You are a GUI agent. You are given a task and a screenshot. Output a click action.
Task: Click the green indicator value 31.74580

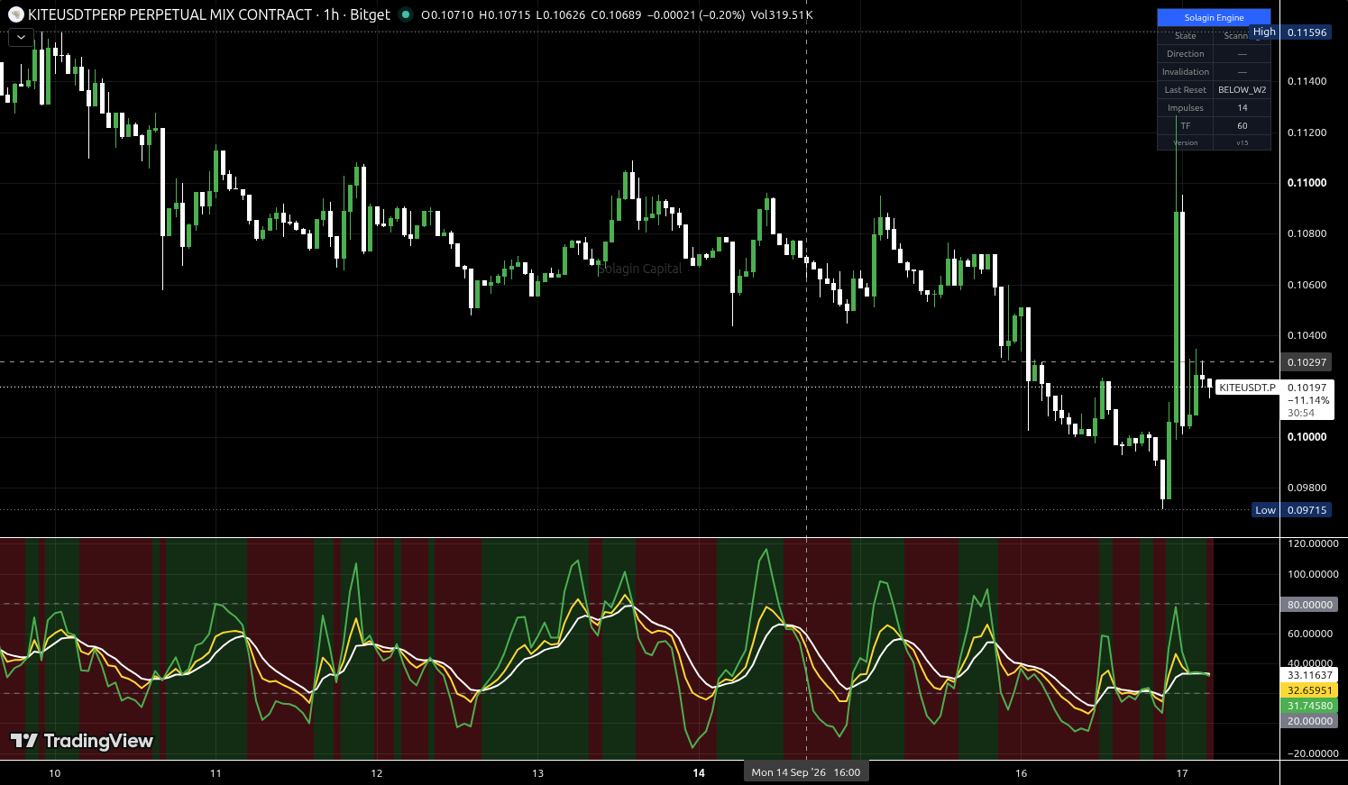point(1309,706)
